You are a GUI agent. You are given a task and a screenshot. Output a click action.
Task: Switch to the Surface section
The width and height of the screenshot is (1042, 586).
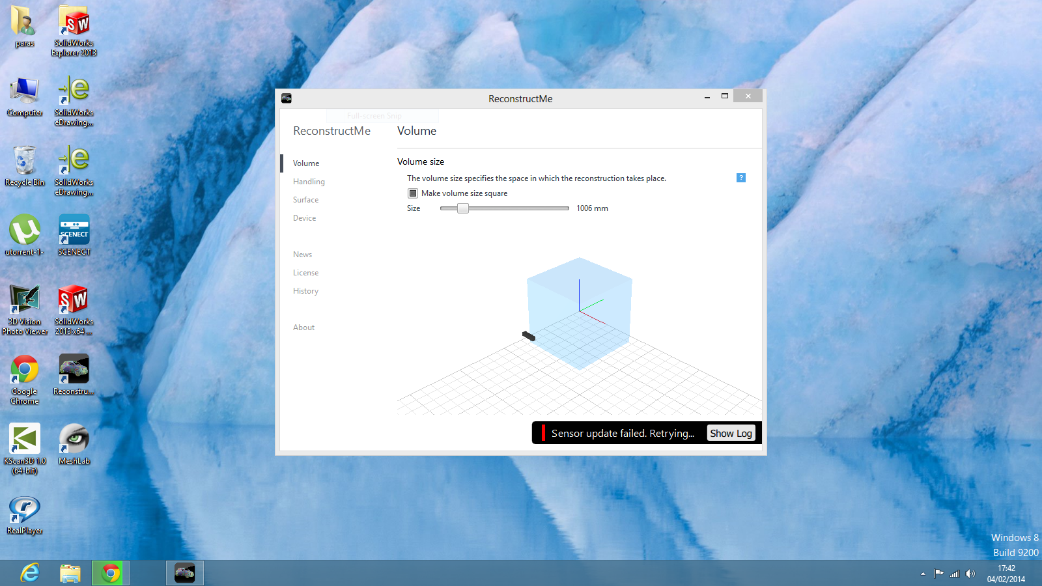(305, 200)
